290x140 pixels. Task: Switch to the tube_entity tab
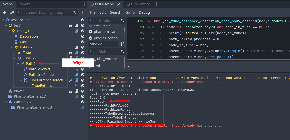tap(138, 4)
